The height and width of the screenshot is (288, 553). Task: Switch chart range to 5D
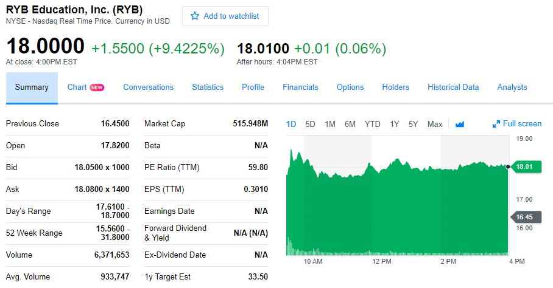pyautogui.click(x=310, y=124)
